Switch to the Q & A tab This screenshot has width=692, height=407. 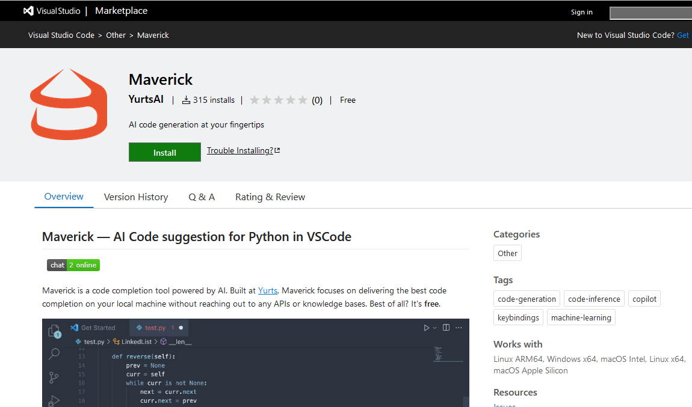tap(202, 197)
